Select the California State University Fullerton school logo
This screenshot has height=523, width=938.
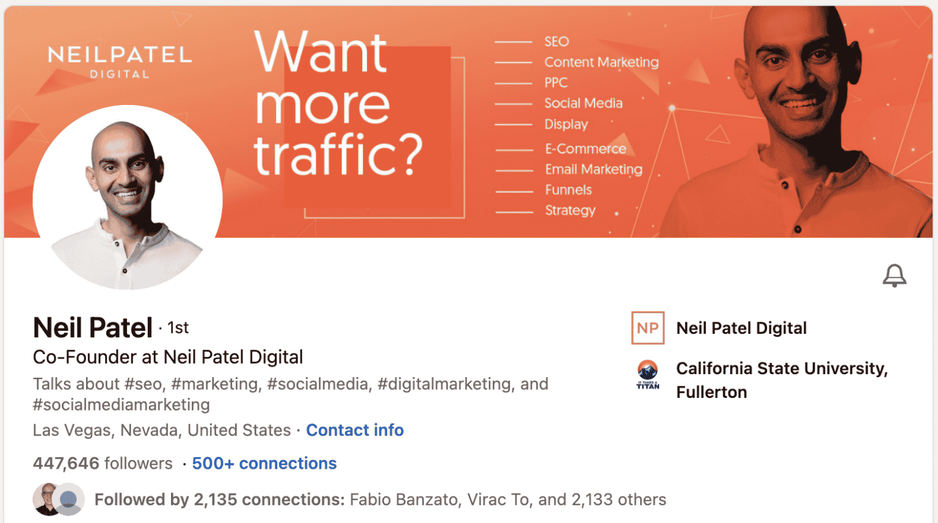[647, 375]
